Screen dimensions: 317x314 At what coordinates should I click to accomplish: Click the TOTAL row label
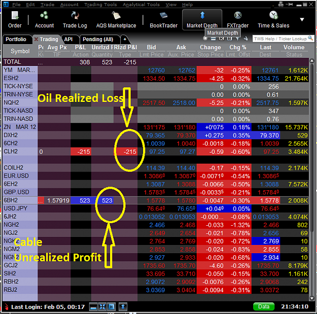coord(12,62)
